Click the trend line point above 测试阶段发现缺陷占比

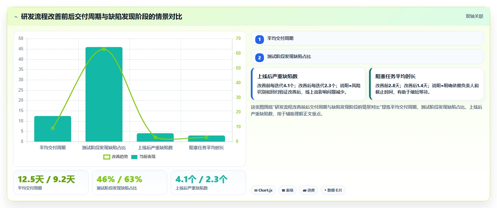pyautogui.click(x=104, y=49)
